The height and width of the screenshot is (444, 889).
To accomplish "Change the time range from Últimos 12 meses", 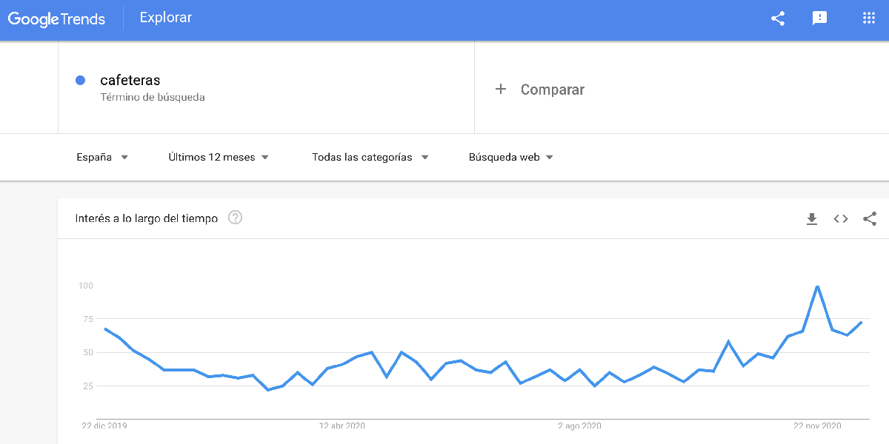I will point(219,157).
